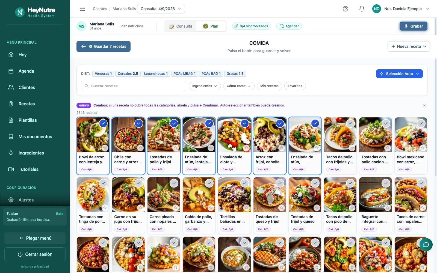Open the Ingredientes filter dropdown

(205, 86)
